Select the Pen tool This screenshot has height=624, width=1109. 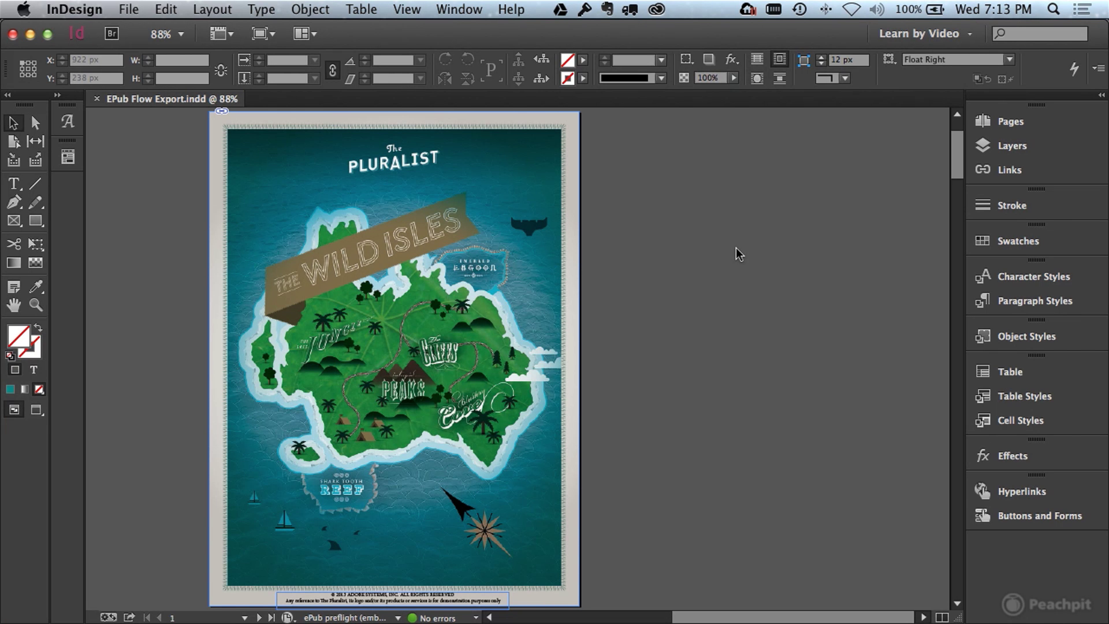(x=14, y=202)
